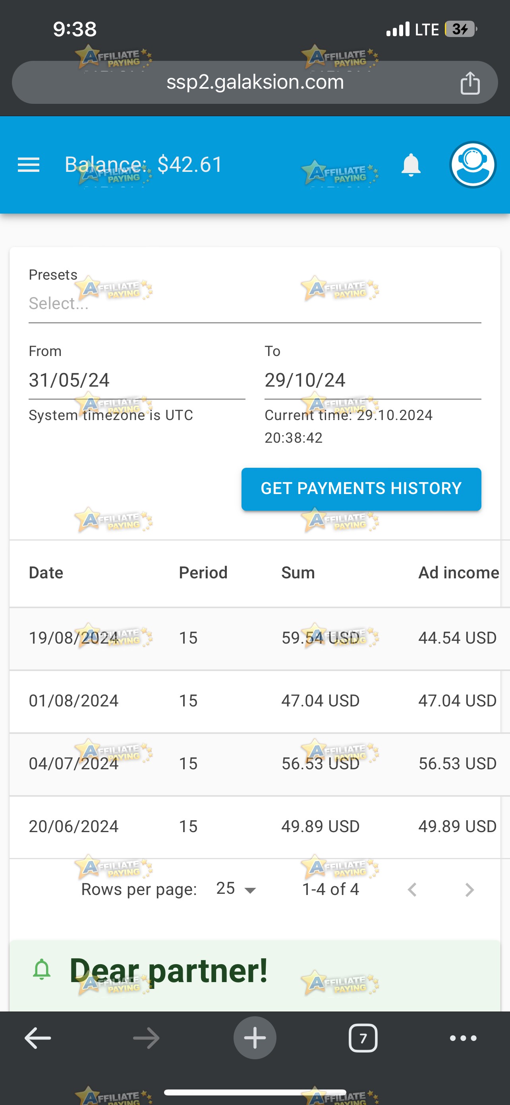
Task: Change rows per page from 25
Action: pyautogui.click(x=236, y=889)
